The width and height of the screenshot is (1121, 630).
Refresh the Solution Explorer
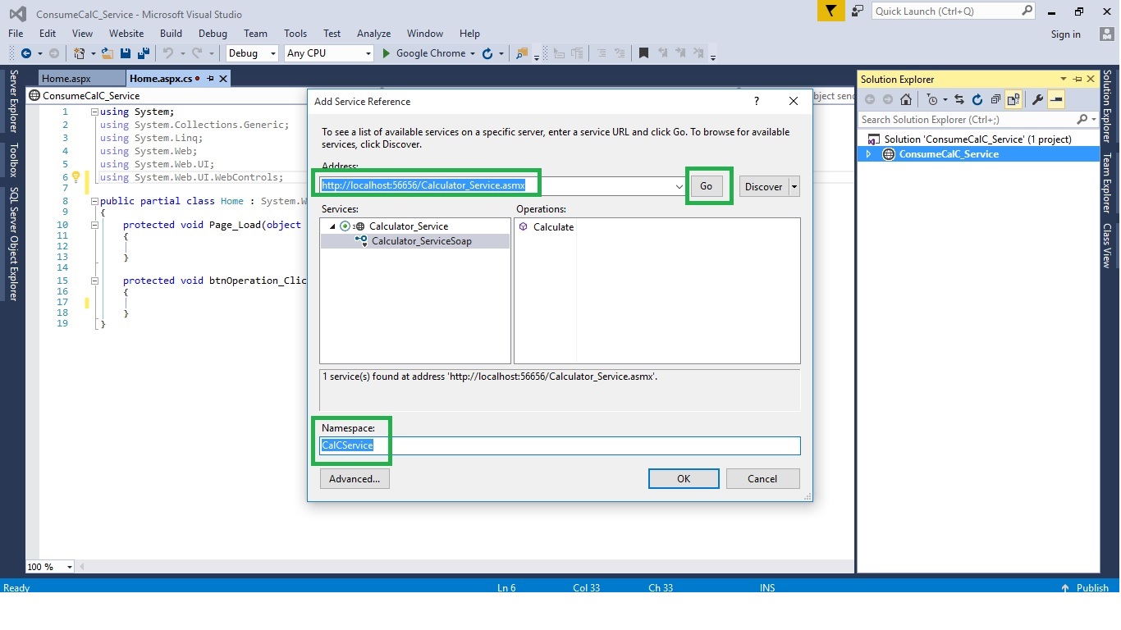pyautogui.click(x=977, y=99)
